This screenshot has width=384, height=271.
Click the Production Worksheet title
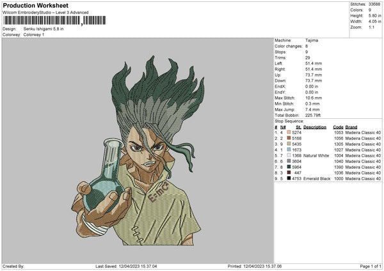pyautogui.click(x=35, y=5)
